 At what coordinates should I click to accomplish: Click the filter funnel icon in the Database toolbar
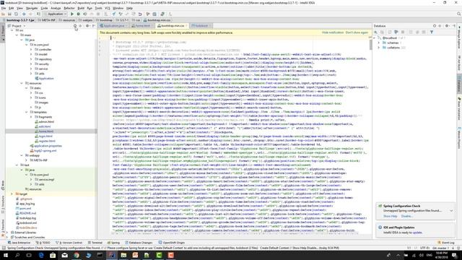pyautogui.click(x=432, y=32)
